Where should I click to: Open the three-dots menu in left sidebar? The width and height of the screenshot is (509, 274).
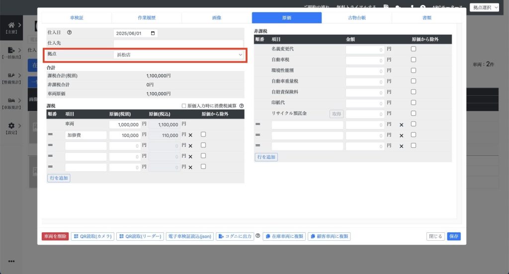11,262
